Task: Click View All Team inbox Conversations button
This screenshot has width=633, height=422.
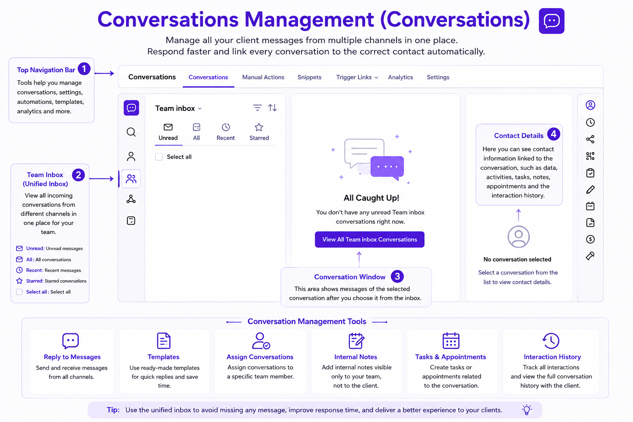Action: pos(370,239)
